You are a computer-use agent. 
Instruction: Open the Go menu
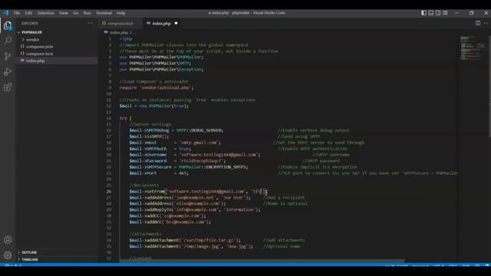76,13
